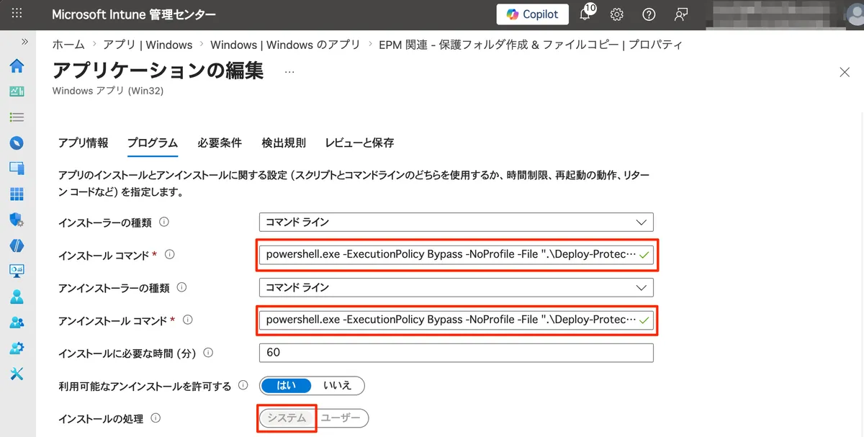Open Reports monitor icon in sidebar
Image resolution: width=864 pixels, height=437 pixels.
(17, 271)
